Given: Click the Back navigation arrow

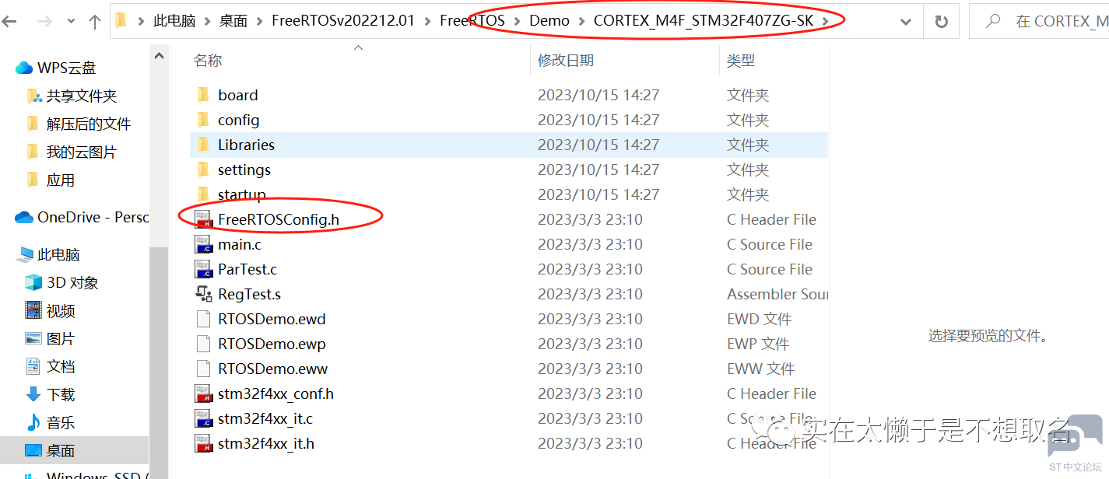Looking at the screenshot, I should [9, 22].
